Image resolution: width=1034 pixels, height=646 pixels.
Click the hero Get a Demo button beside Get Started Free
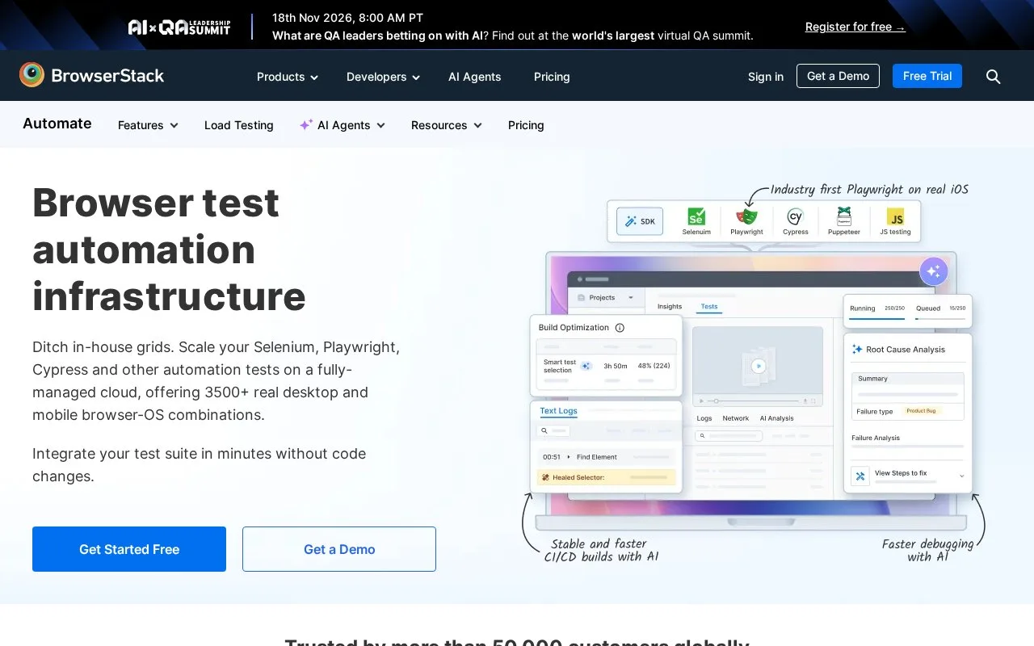point(339,549)
